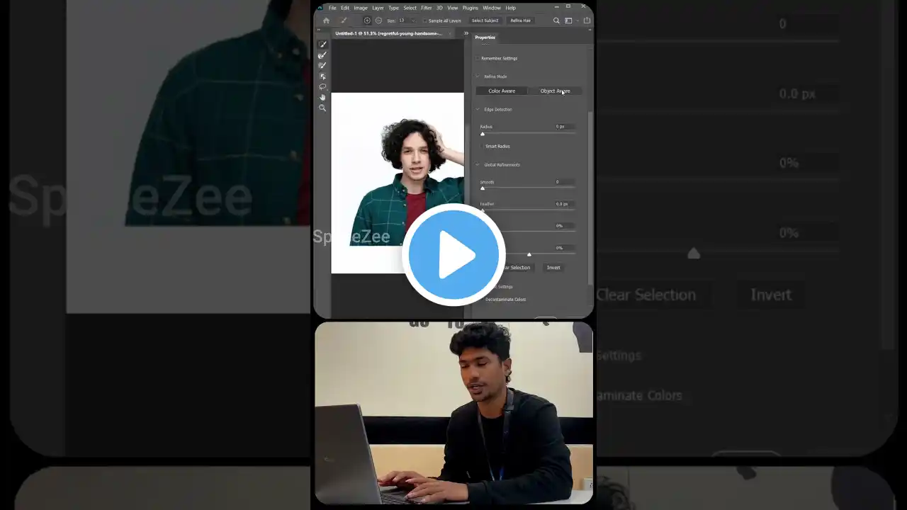Click the Invert button
The height and width of the screenshot is (510, 907).
[553, 267]
